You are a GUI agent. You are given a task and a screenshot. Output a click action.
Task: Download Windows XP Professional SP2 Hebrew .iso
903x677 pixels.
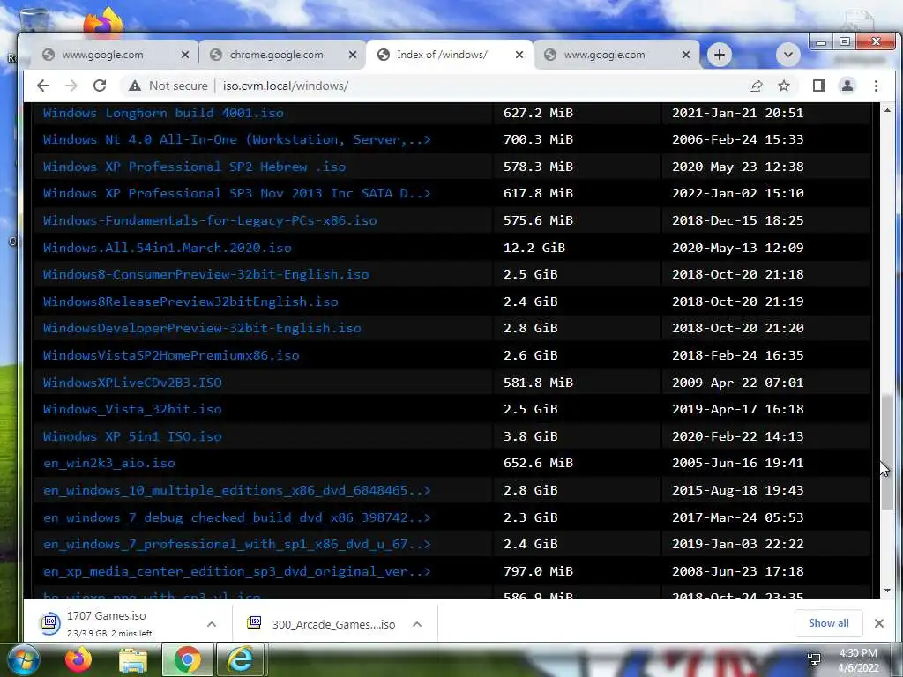[194, 167]
